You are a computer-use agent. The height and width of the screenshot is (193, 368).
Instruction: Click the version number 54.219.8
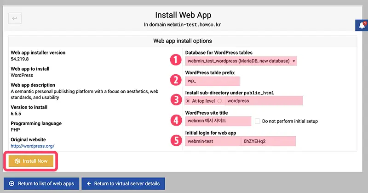point(20,59)
